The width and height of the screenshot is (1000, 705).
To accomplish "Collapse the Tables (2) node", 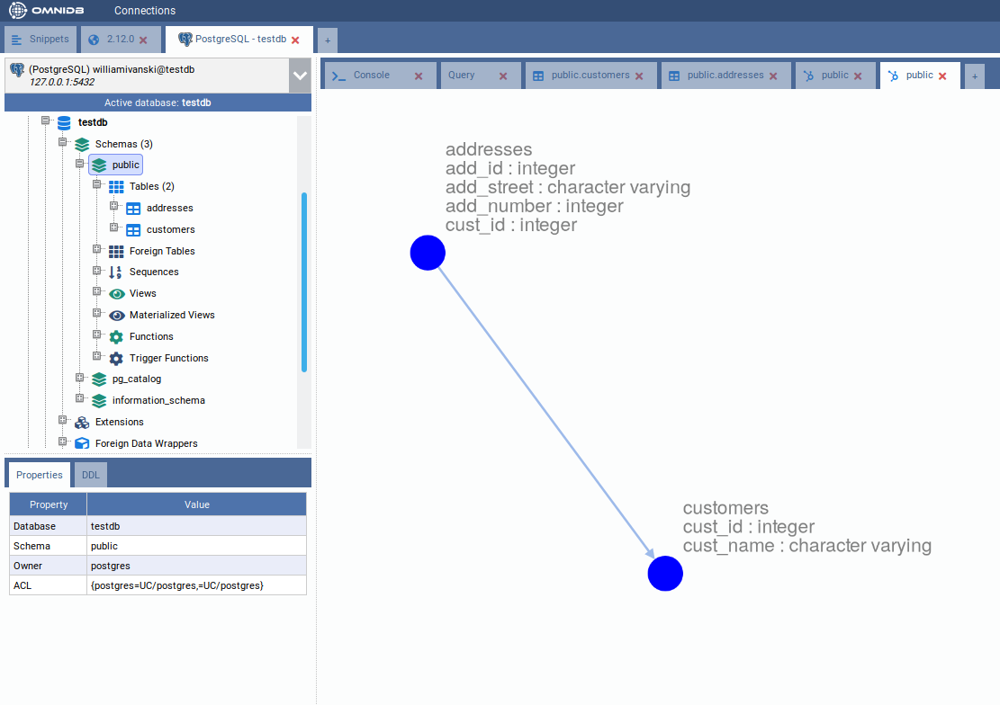I will 97,185.
